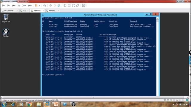Click the 'Running' state value
191x107 pixels.
coord(83,24)
